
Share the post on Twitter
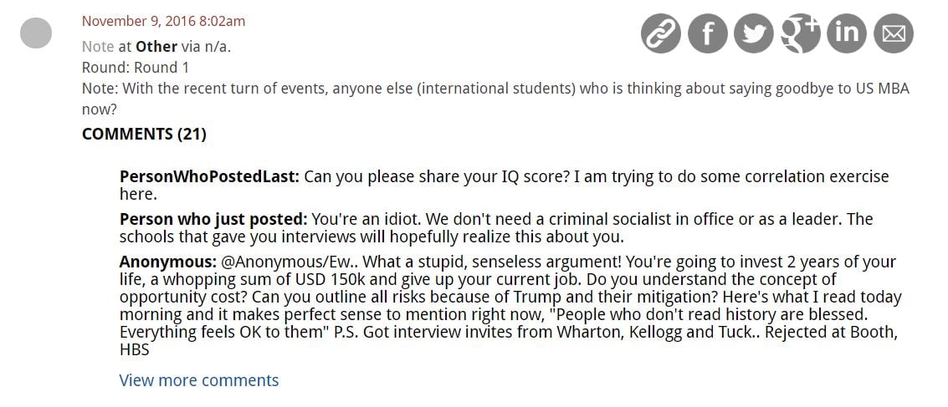[754, 34]
